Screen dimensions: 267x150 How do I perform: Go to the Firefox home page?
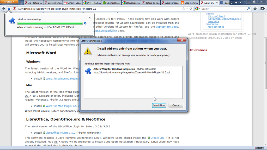pyautogui.click(x=255, y=9)
